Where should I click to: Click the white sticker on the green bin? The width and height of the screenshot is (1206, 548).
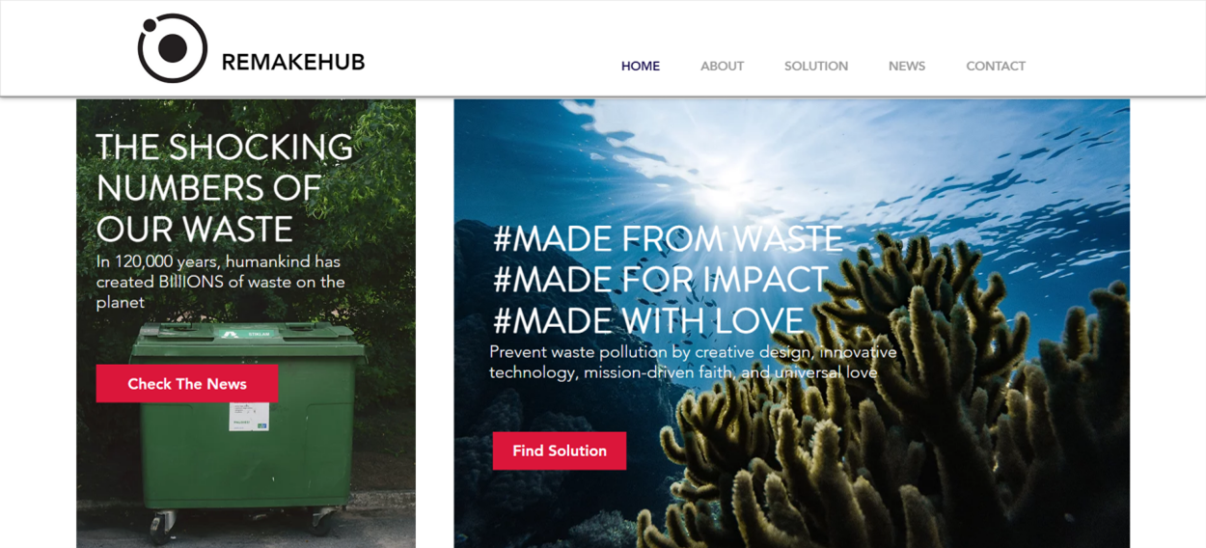click(x=249, y=417)
